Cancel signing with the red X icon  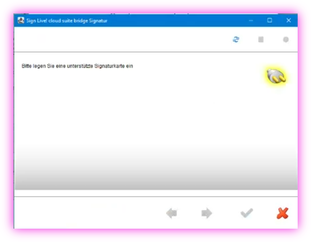point(282,213)
